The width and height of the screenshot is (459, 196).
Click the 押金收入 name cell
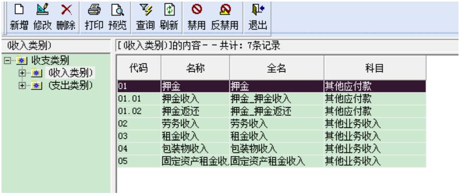[195, 99]
